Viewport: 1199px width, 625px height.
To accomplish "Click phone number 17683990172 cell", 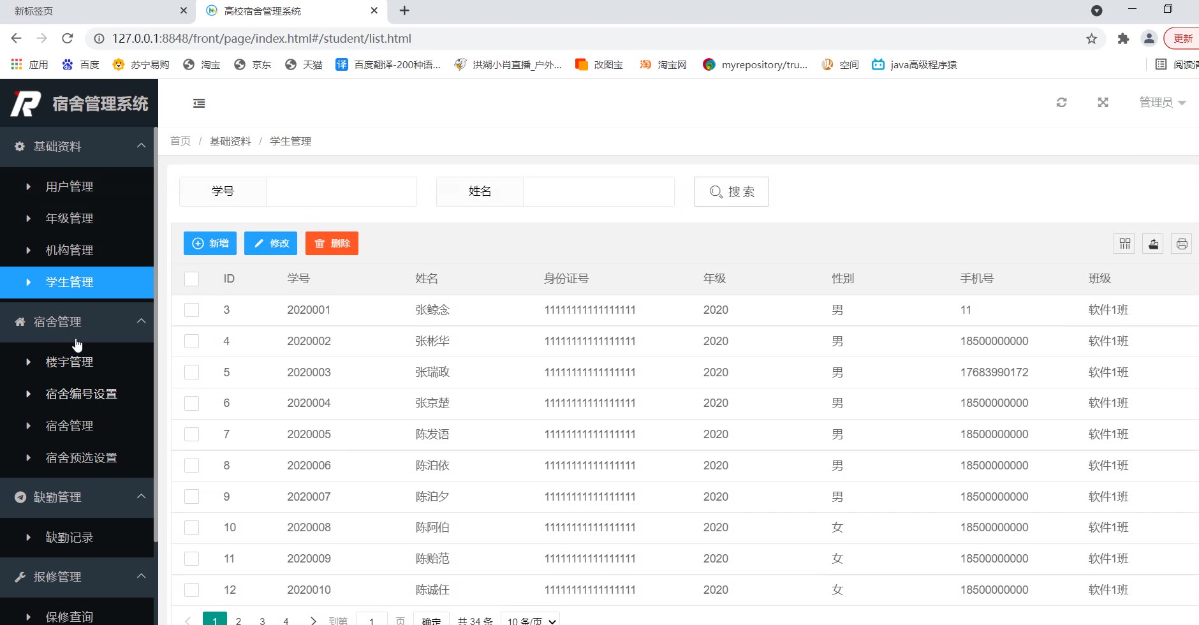I will pos(994,372).
